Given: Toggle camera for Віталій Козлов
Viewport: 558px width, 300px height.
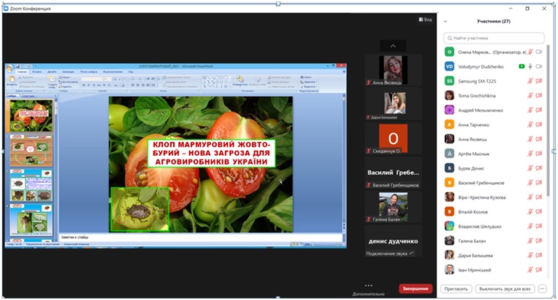Looking at the screenshot, I should tap(539, 212).
